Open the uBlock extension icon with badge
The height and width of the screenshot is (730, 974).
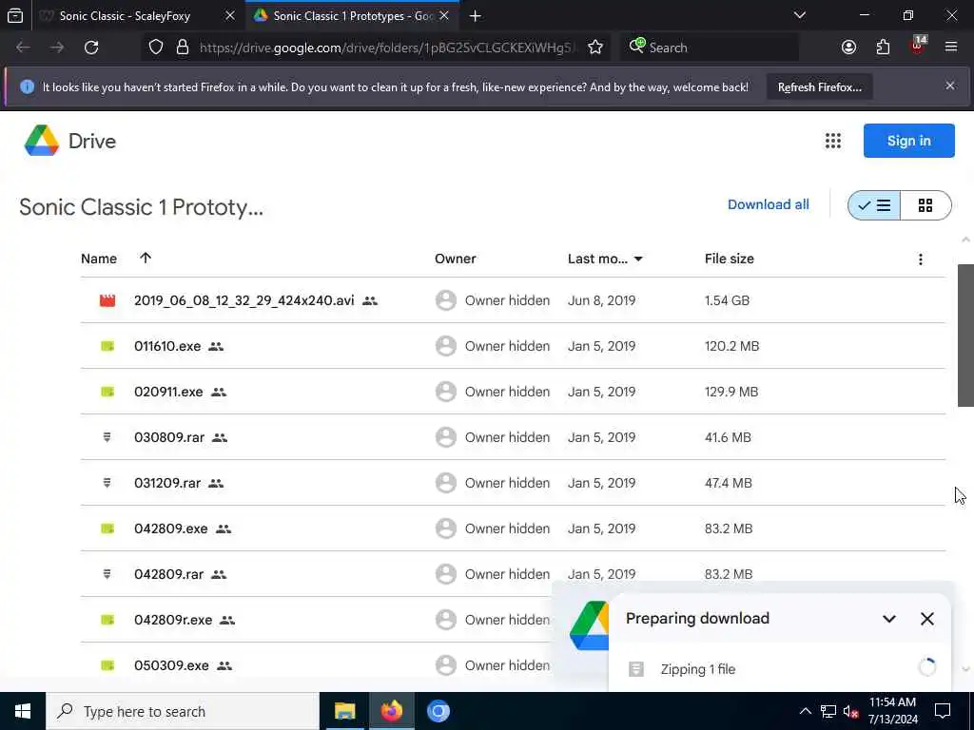pos(918,45)
